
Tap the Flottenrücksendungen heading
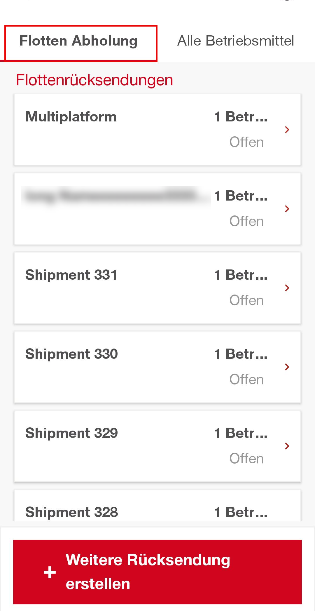(x=94, y=80)
